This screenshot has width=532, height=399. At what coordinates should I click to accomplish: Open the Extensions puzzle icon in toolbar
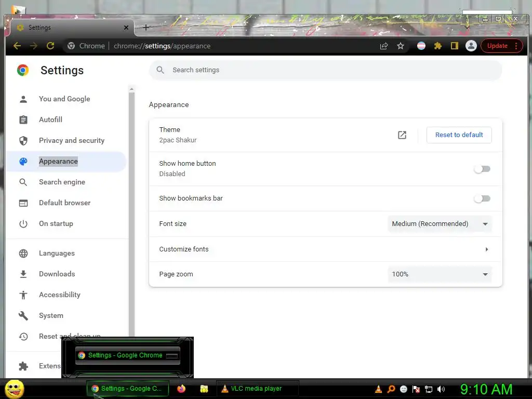(437, 46)
